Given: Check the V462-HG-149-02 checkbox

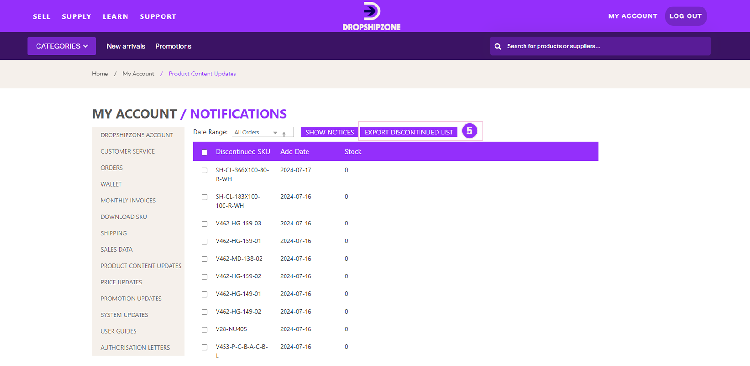Looking at the screenshot, I should 204,312.
